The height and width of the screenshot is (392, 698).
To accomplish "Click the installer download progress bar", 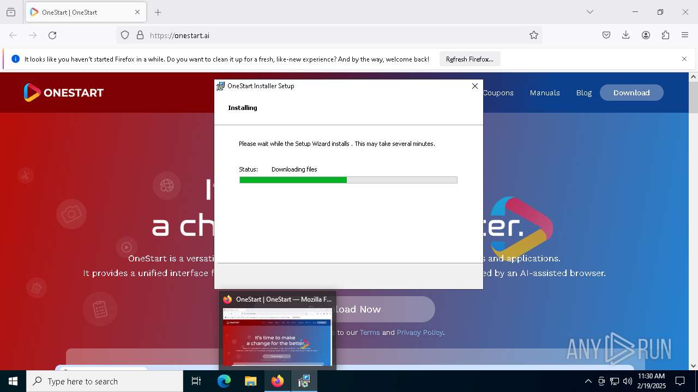I will tap(348, 180).
